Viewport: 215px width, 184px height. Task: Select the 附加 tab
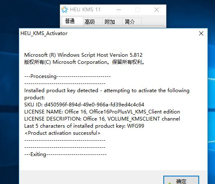(110, 22)
